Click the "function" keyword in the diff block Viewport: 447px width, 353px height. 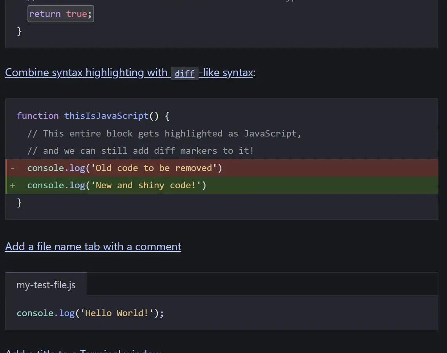click(x=37, y=116)
